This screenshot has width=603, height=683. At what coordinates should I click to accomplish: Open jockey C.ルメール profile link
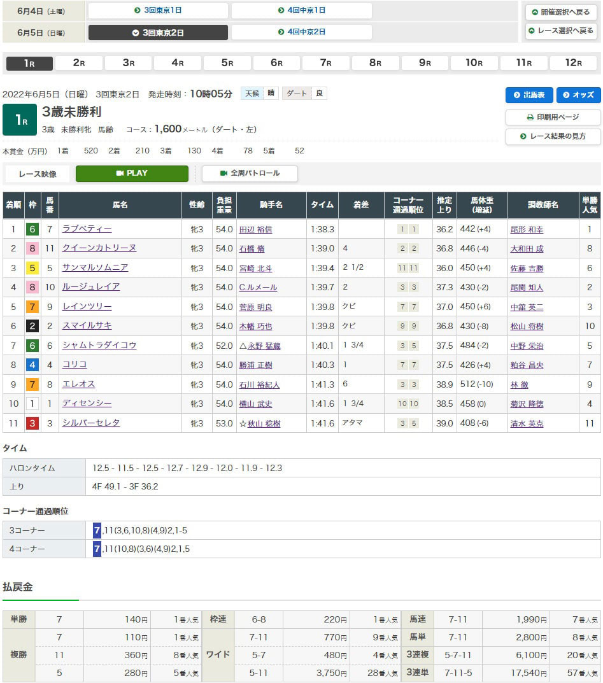tap(258, 288)
